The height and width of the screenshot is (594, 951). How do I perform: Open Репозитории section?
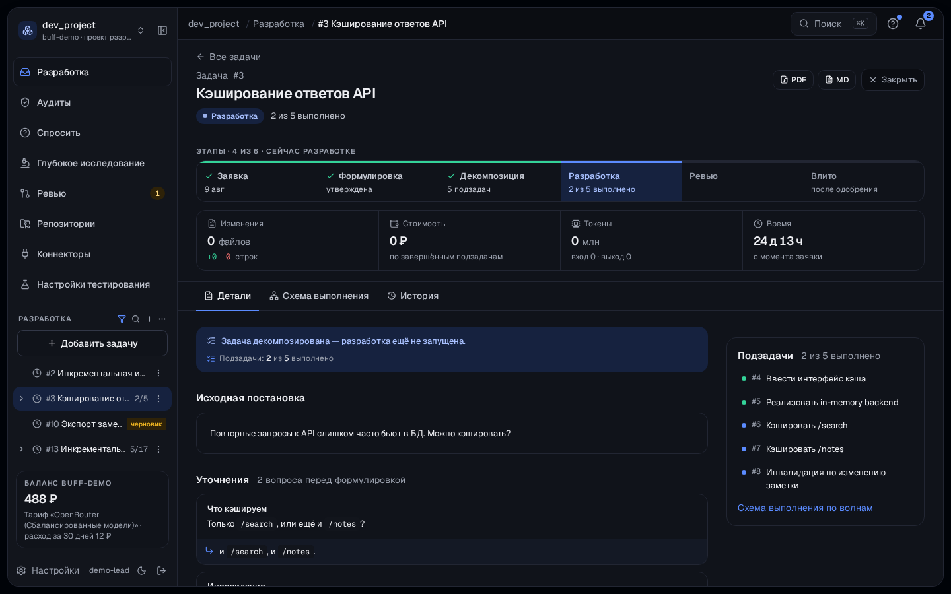[92, 224]
